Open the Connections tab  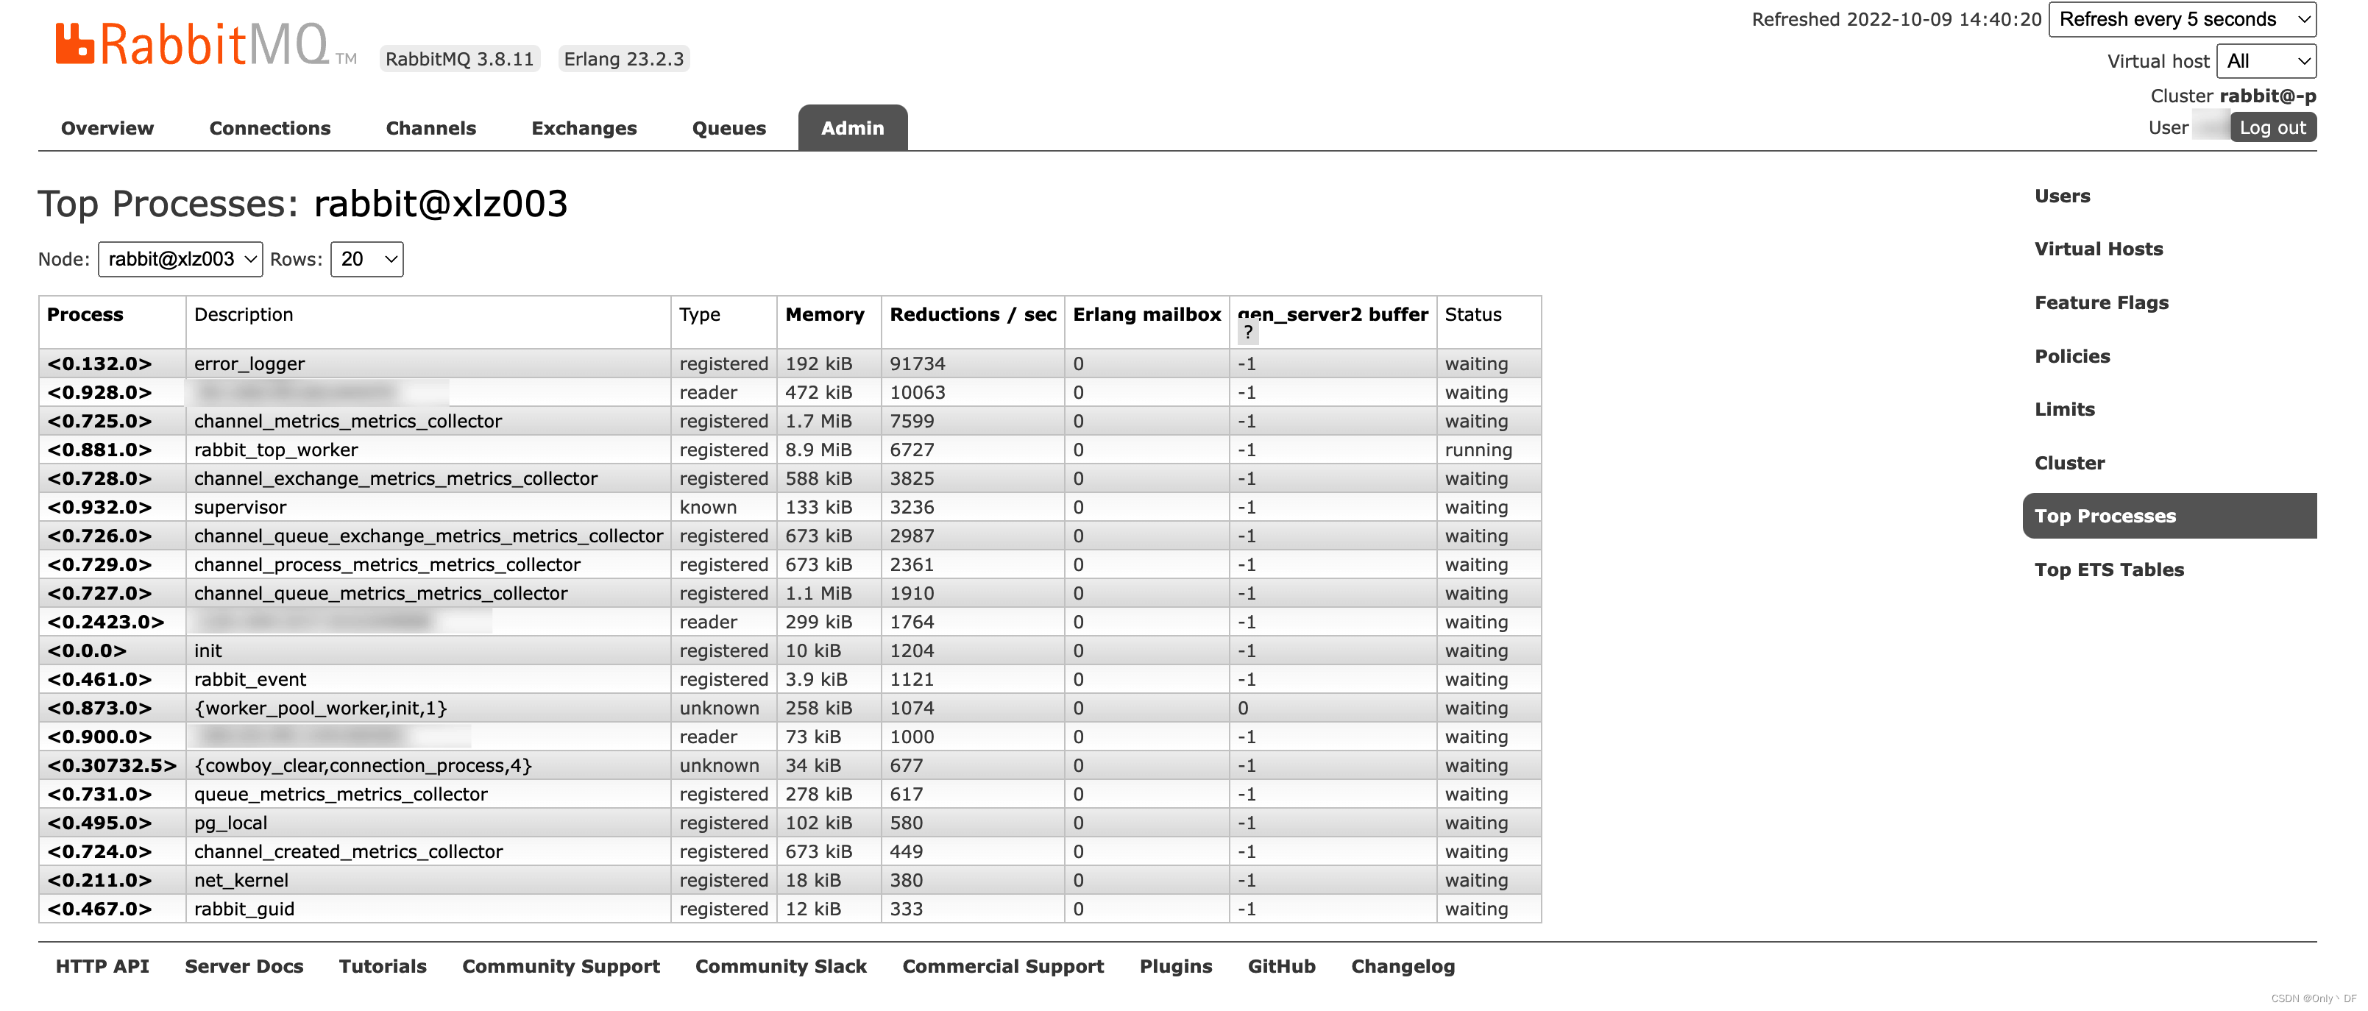[269, 128]
